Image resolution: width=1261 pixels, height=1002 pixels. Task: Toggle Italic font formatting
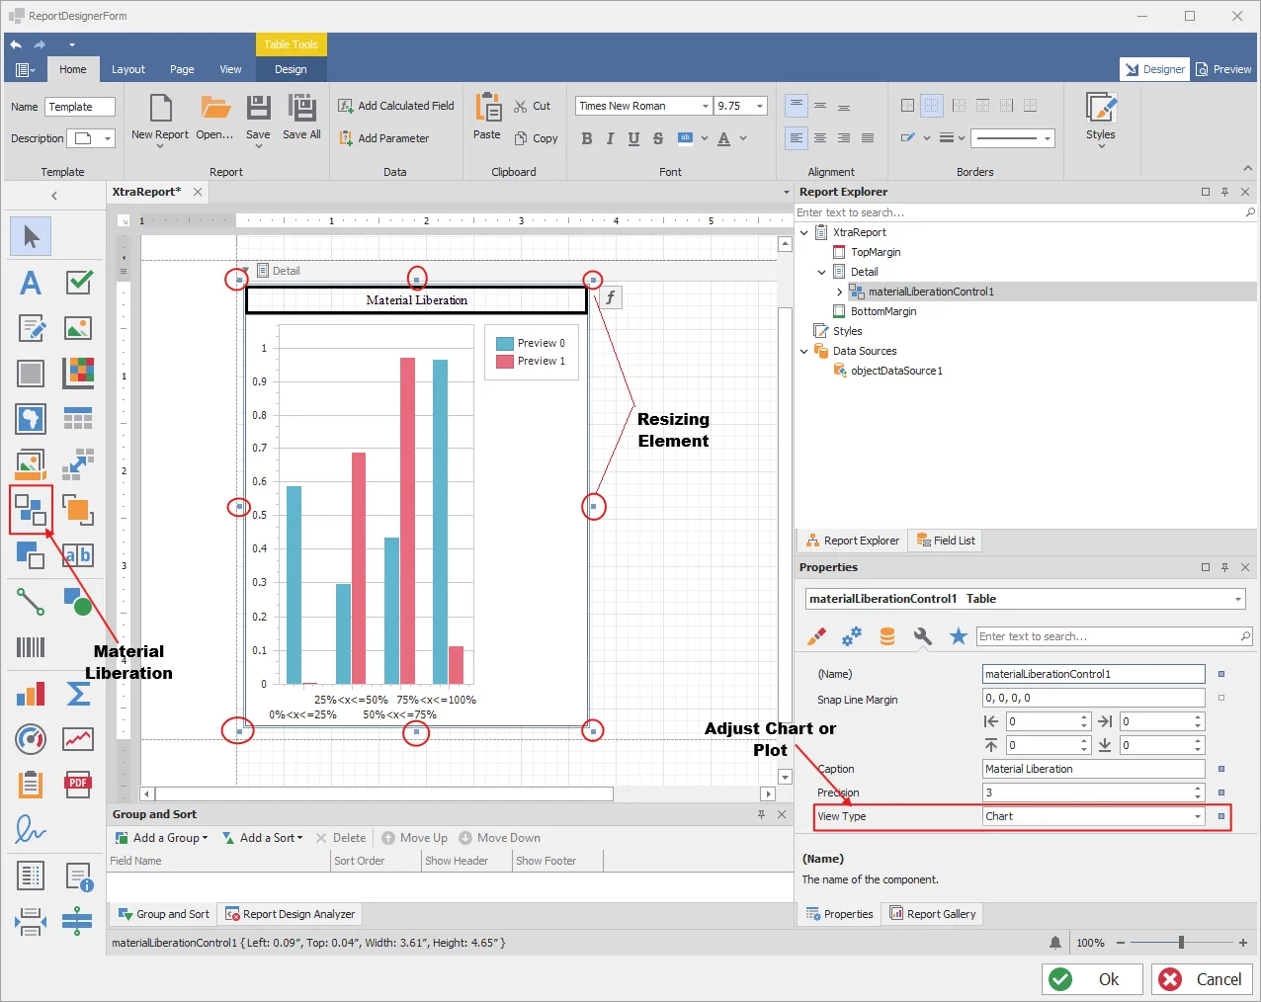click(x=610, y=138)
